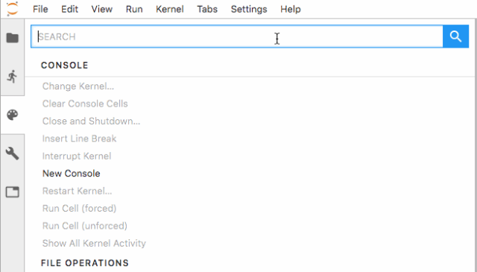Collapse the Console section header
Viewport: 477px width, 272px height.
click(x=65, y=66)
